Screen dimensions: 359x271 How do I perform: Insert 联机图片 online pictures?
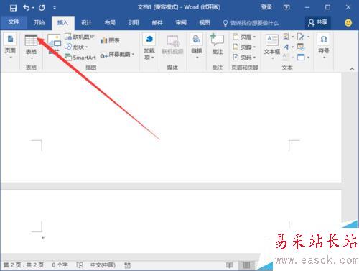pyautogui.click(x=80, y=37)
